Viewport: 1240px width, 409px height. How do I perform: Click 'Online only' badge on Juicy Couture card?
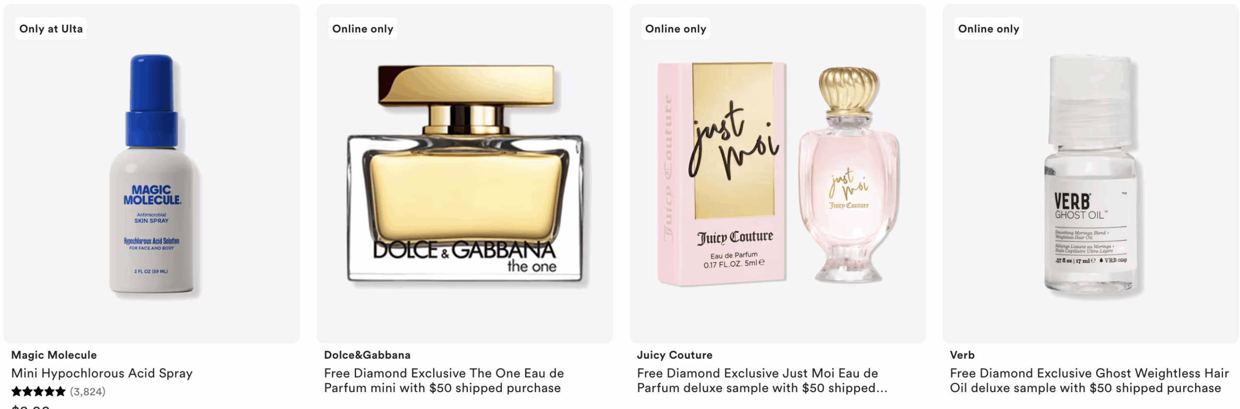pyautogui.click(x=675, y=29)
